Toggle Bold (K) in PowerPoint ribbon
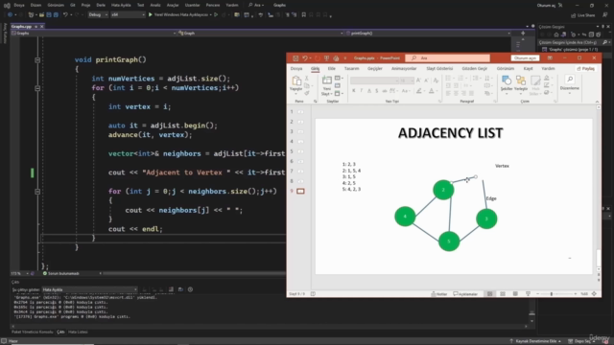This screenshot has height=345, width=614. pos(354,91)
